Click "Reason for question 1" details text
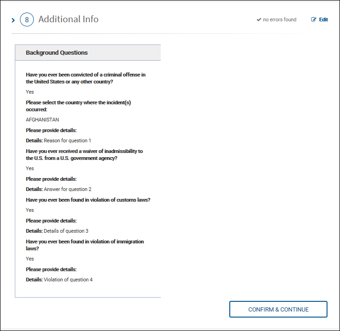Viewport: 340px width, 331px height. pos(68,140)
